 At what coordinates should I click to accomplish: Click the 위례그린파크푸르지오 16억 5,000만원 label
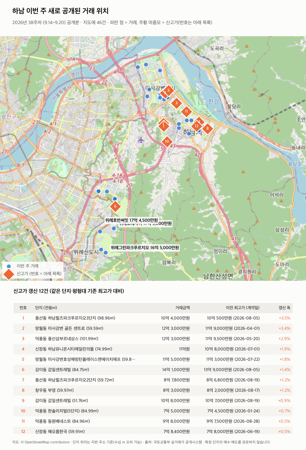click(145, 248)
